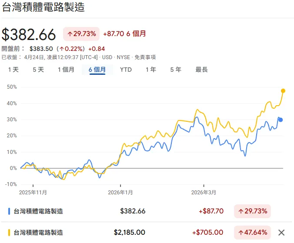This screenshot has width=294, height=243.
Task: Click the ↑47.64% badge in comparison row
Action: pos(252,233)
